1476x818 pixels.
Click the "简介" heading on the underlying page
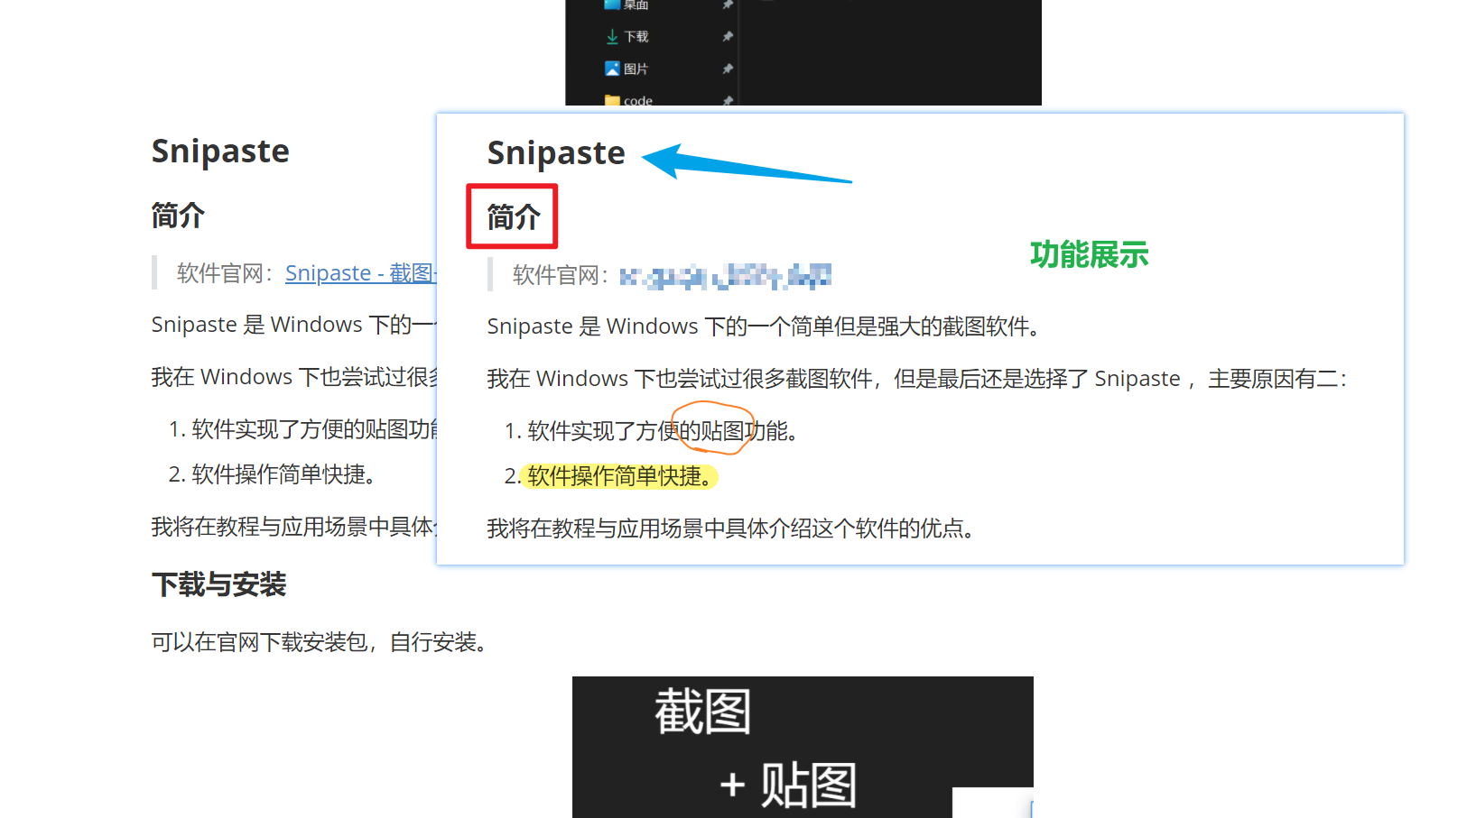pyautogui.click(x=178, y=216)
